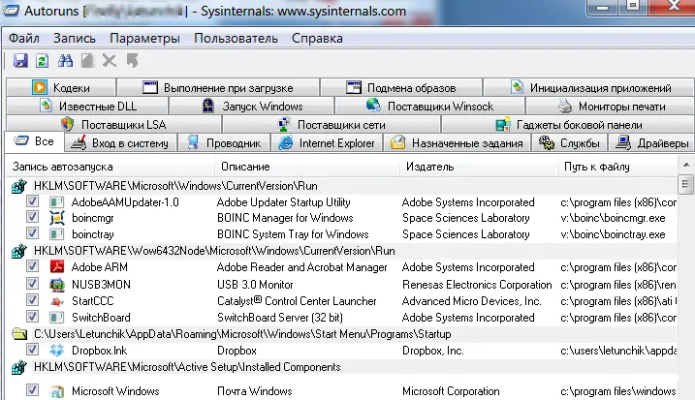
Task: Select the Adobe Updater Startup Utility description
Action: (283, 202)
